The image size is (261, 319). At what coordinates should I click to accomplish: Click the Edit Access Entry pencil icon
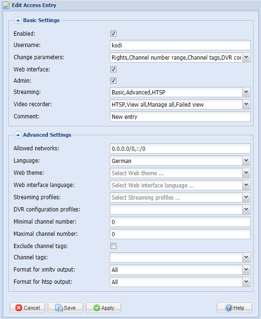[6, 5]
